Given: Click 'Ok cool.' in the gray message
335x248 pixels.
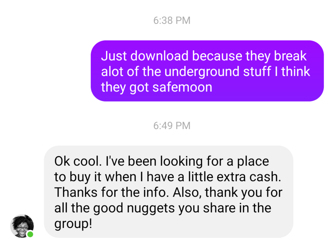Looking at the screenshot, I should tap(78, 161).
